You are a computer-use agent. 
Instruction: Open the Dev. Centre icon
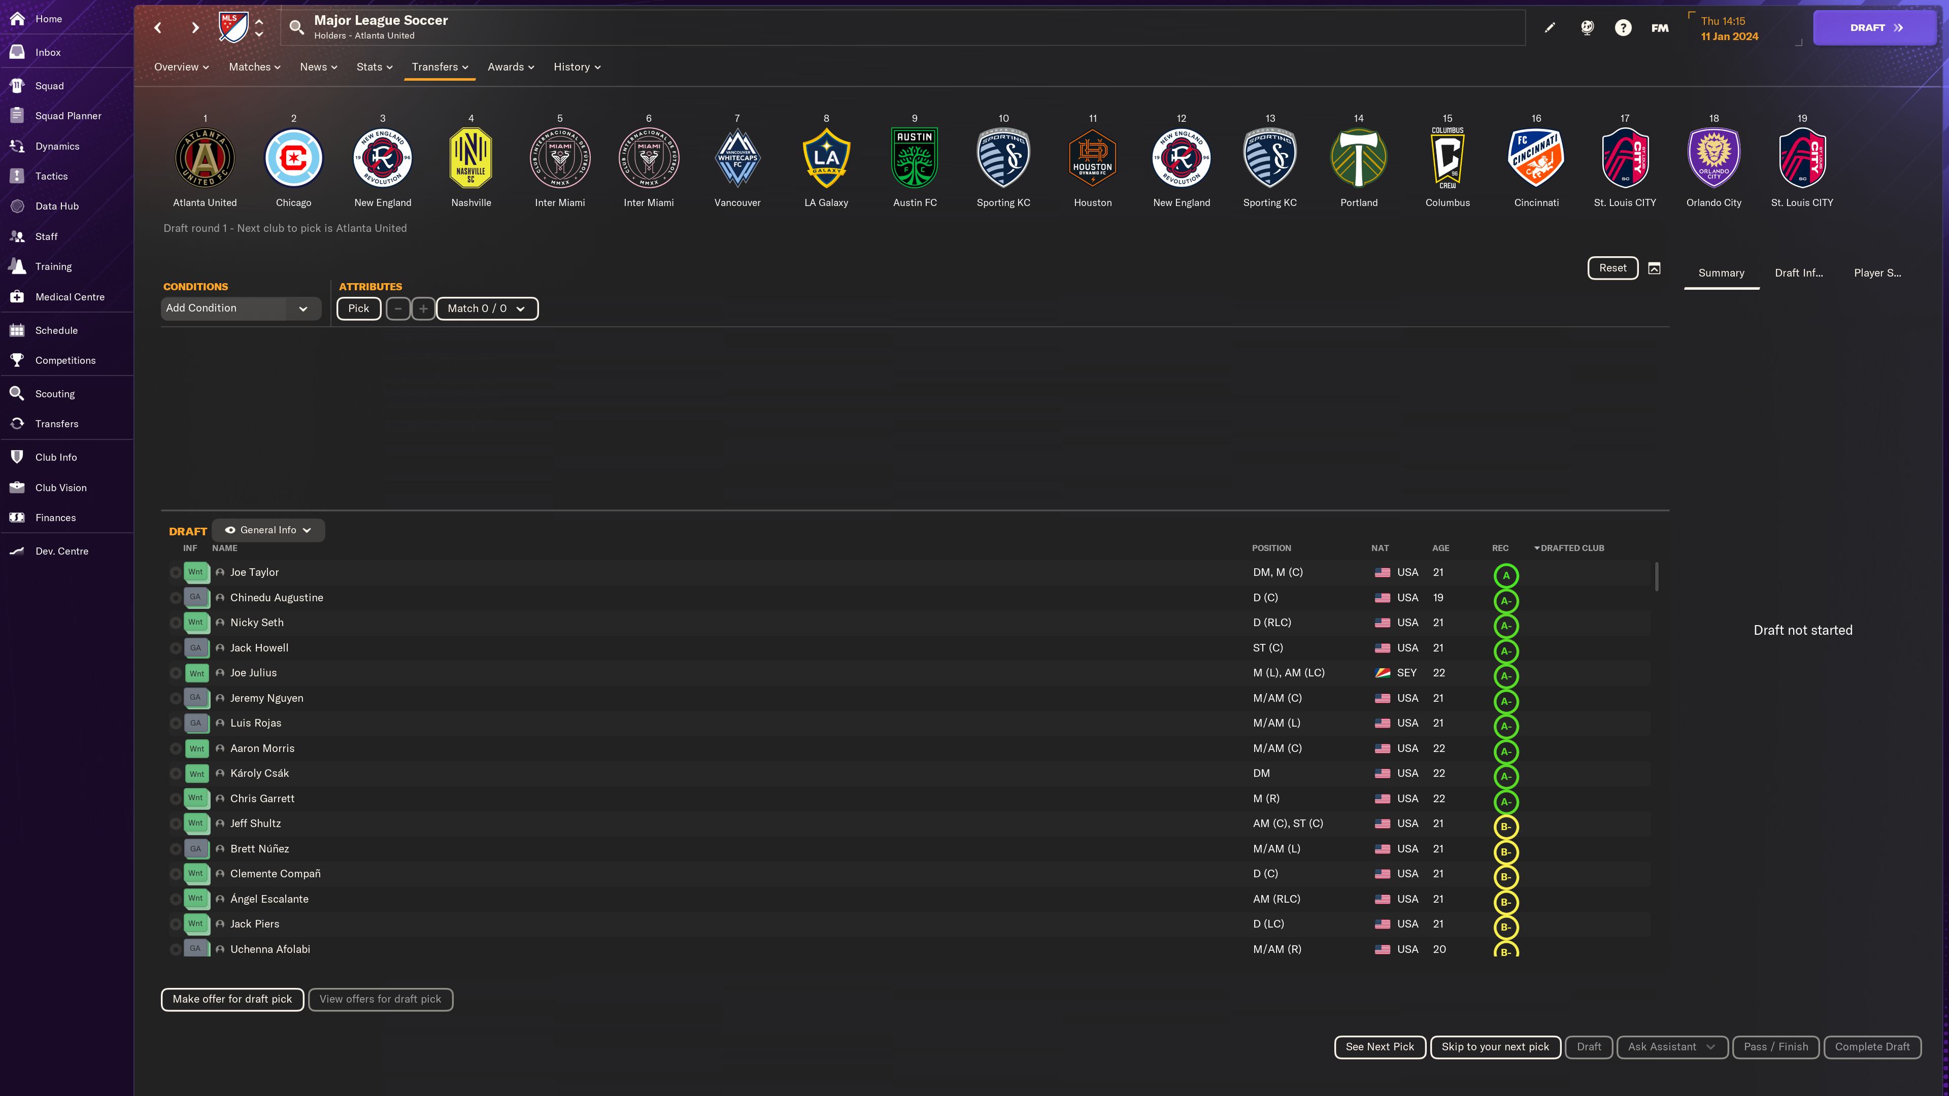[17, 551]
